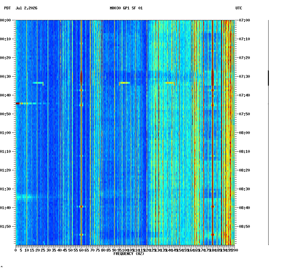This screenshot has height=270, width=282.
Task: Click the 25 Hz frequency tick label
Action: click(x=43, y=250)
